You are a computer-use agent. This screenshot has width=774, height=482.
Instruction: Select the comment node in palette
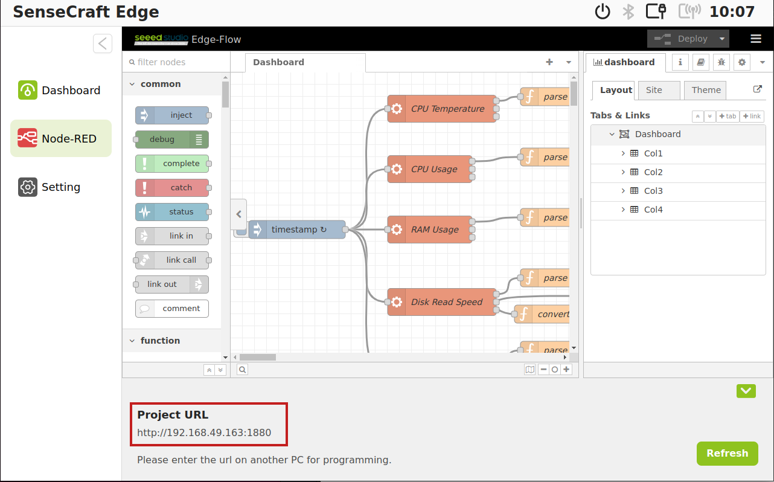click(172, 309)
